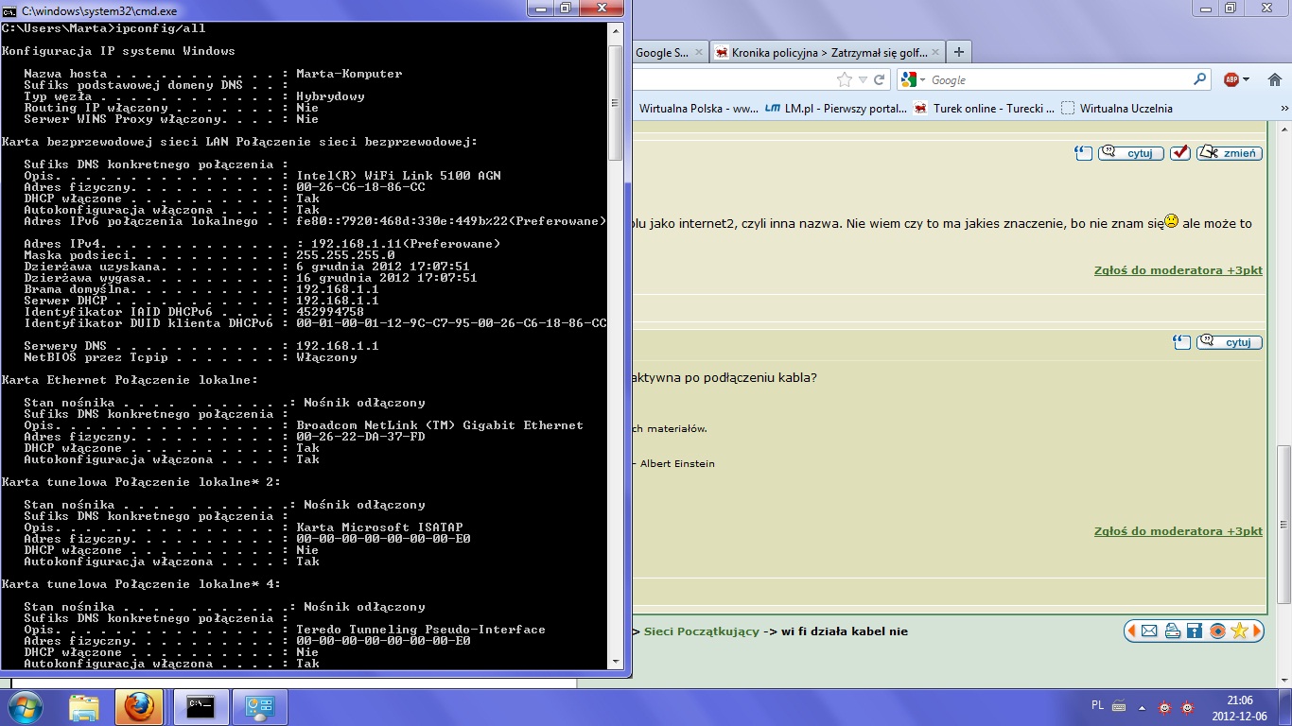
Task: Click the quick-quote icon in second post
Action: pyautogui.click(x=1181, y=342)
